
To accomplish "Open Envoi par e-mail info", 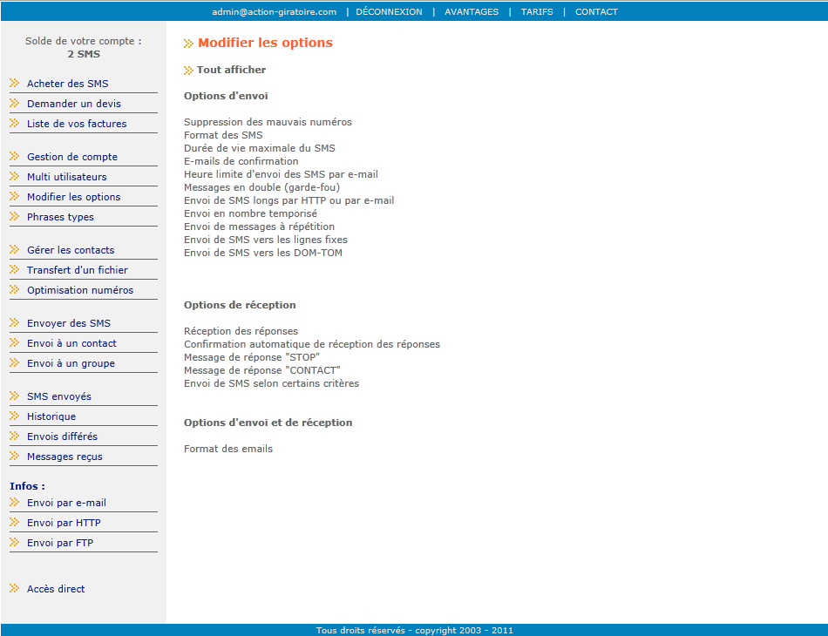I will pyautogui.click(x=66, y=503).
